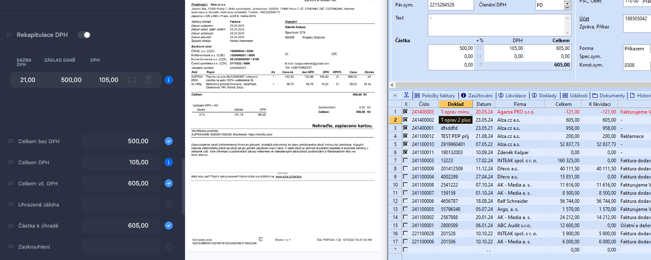The image size is (651, 260).
Task: Click the blue check icon for Celkem vč. DPH
Action: (169, 183)
